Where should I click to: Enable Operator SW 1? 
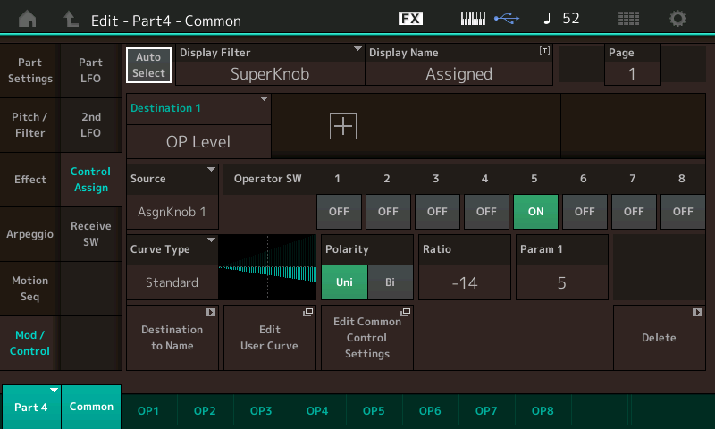point(339,212)
